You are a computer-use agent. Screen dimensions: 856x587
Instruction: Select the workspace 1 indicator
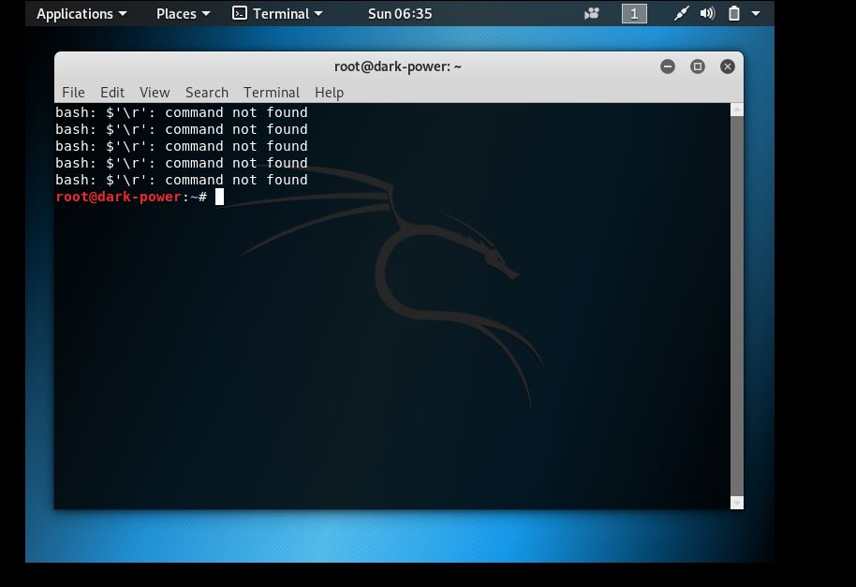click(x=634, y=13)
